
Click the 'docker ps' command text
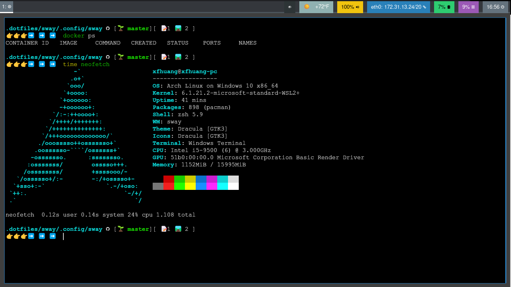(x=79, y=36)
